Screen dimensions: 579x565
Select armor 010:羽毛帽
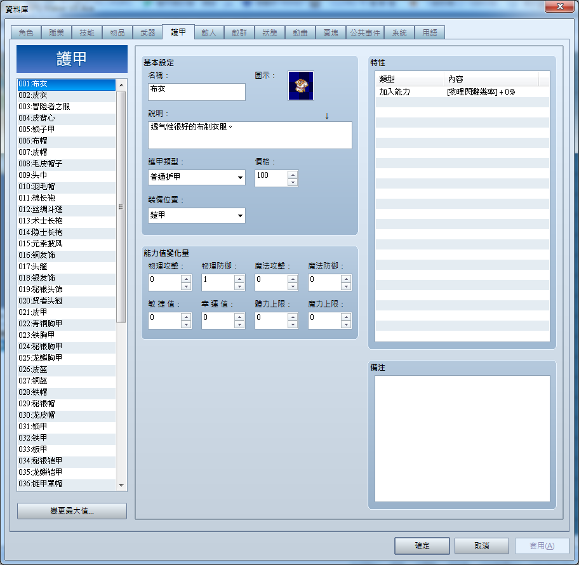pyautogui.click(x=67, y=187)
